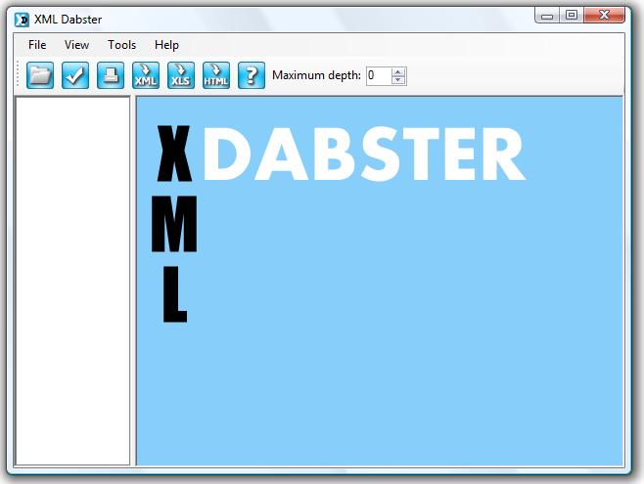Screen dimensions: 644x484
Task: Open help via the question mark icon
Action: (x=252, y=75)
